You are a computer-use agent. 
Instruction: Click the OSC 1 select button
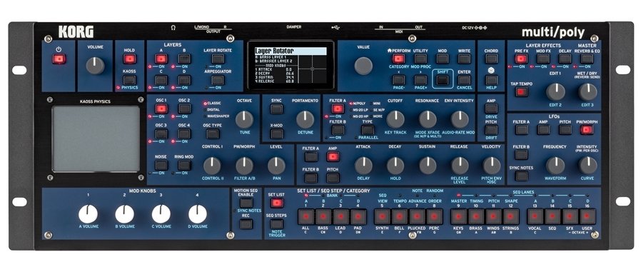click(161, 109)
